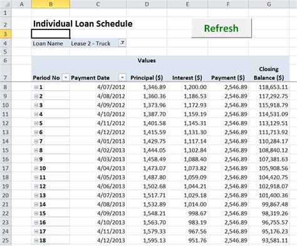This screenshot has height=246, width=297.
Task: Open the Period No filter dropdown
Action: pyautogui.click(x=66, y=78)
